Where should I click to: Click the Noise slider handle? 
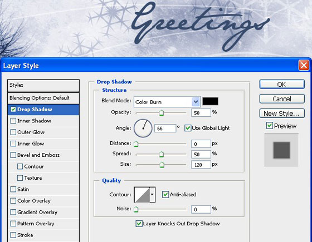click(136, 209)
